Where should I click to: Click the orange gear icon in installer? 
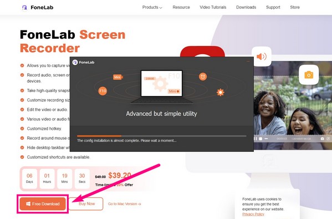(221, 93)
